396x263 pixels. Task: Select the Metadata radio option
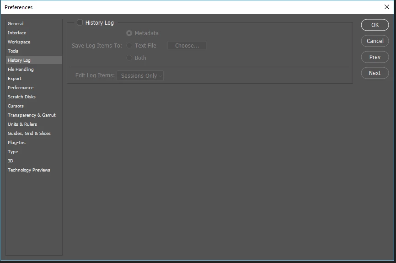(x=129, y=33)
